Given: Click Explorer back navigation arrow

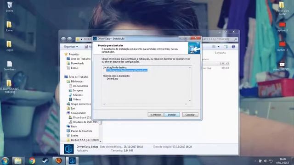Looking at the screenshot, I should click(64, 39).
